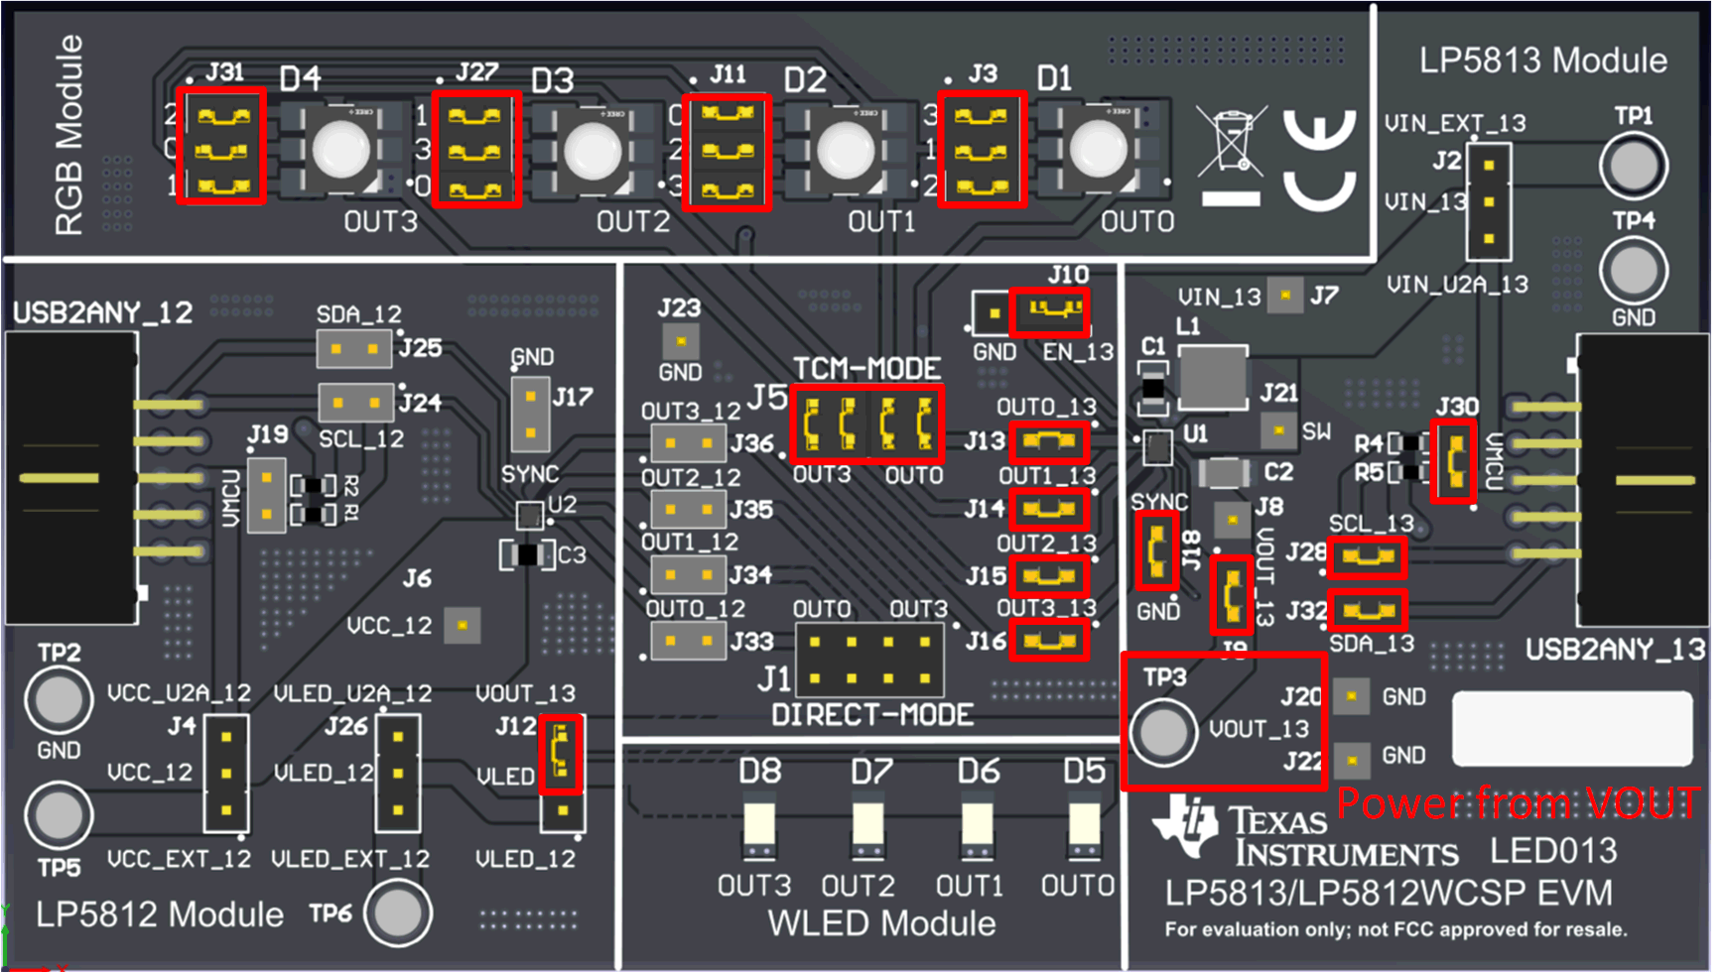The width and height of the screenshot is (1727, 973).
Task: Click the C2 capacitor
Action: pyautogui.click(x=1226, y=473)
